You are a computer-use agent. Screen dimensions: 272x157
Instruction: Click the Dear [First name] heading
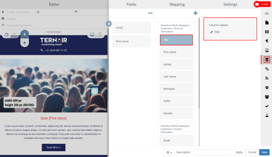pyautogui.click(x=54, y=118)
